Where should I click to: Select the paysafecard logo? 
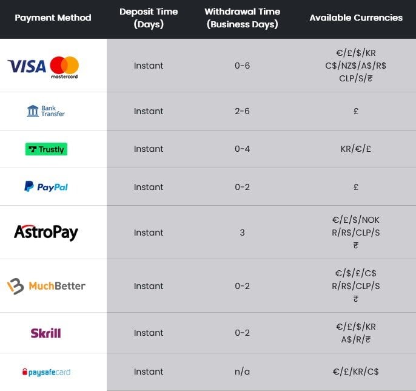coord(46,372)
